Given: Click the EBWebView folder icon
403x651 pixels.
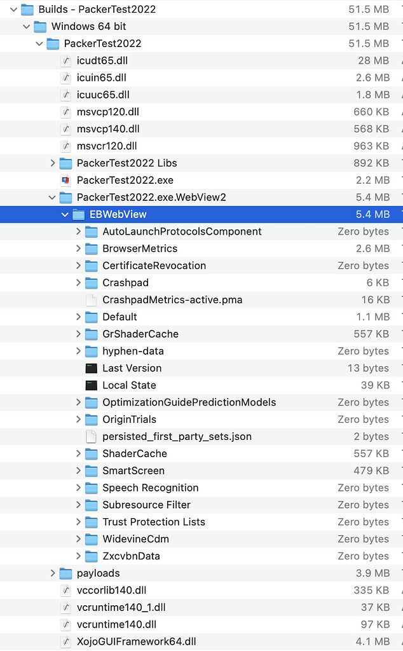Looking at the screenshot, I should [79, 214].
